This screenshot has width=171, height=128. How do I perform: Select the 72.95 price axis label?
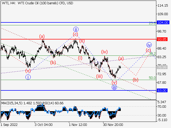coord(162,74)
